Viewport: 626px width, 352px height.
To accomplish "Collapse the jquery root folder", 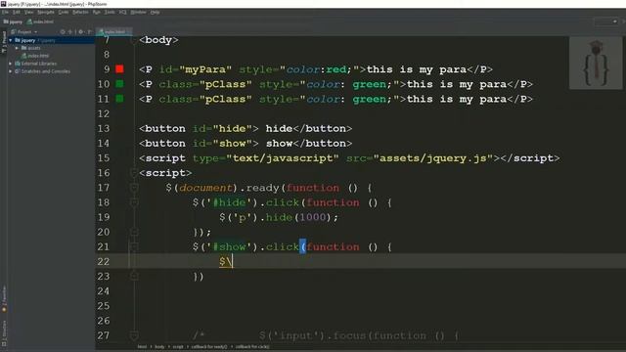I will click(x=11, y=40).
